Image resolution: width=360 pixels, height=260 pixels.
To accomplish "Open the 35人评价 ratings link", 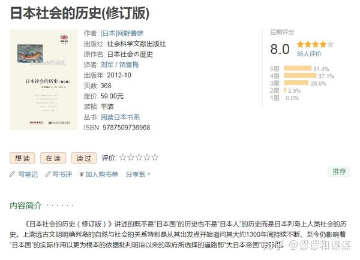I will point(309,54).
